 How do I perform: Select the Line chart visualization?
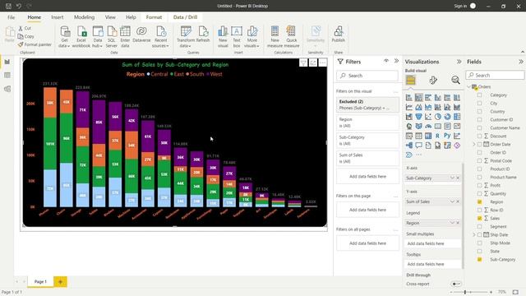point(409,108)
